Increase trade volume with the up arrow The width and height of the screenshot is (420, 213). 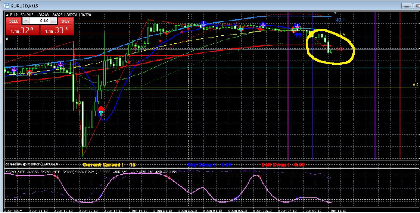tap(53, 21)
